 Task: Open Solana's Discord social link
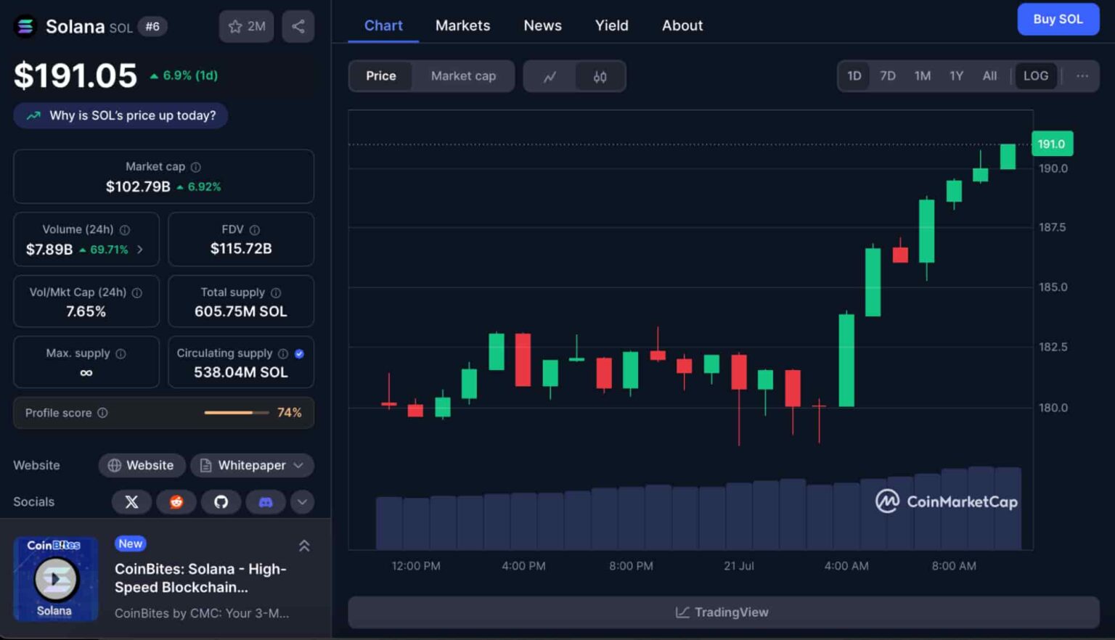click(x=266, y=502)
